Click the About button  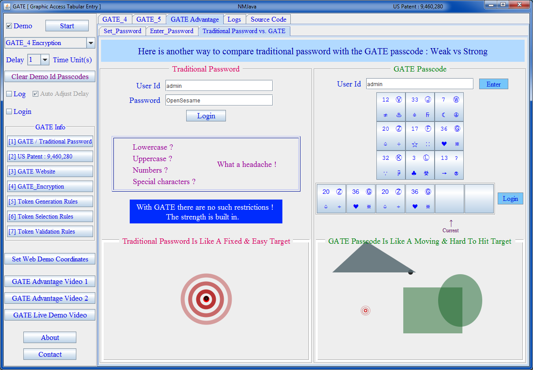click(x=50, y=337)
